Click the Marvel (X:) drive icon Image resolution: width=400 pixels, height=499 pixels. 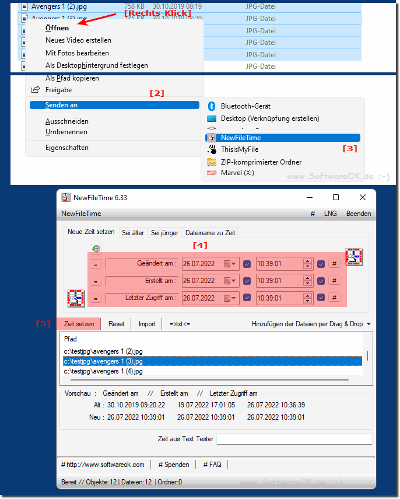pos(212,173)
